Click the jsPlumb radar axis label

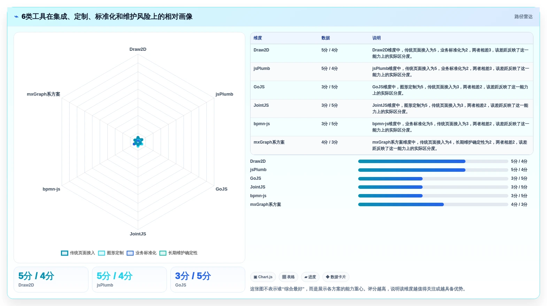click(x=224, y=94)
